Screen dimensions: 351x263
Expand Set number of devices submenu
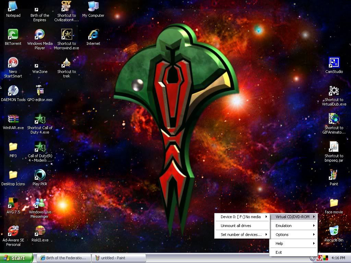pos(242,234)
